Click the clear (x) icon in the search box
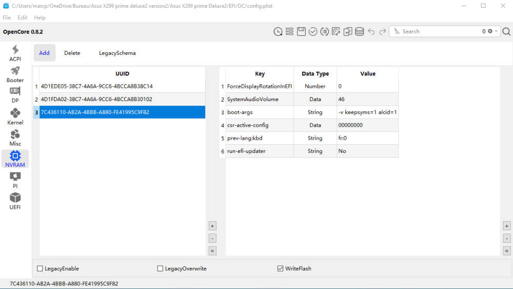The image size is (513, 289). 490,31
